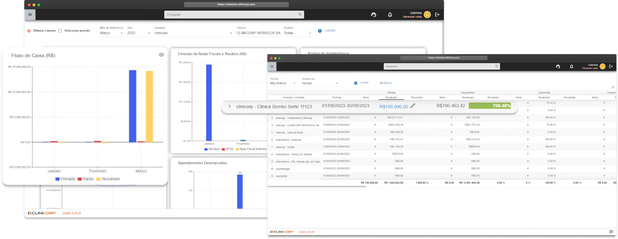This screenshot has width=618, height=239.
Task: Open notifications bell in ranking window
Action: tap(572, 66)
